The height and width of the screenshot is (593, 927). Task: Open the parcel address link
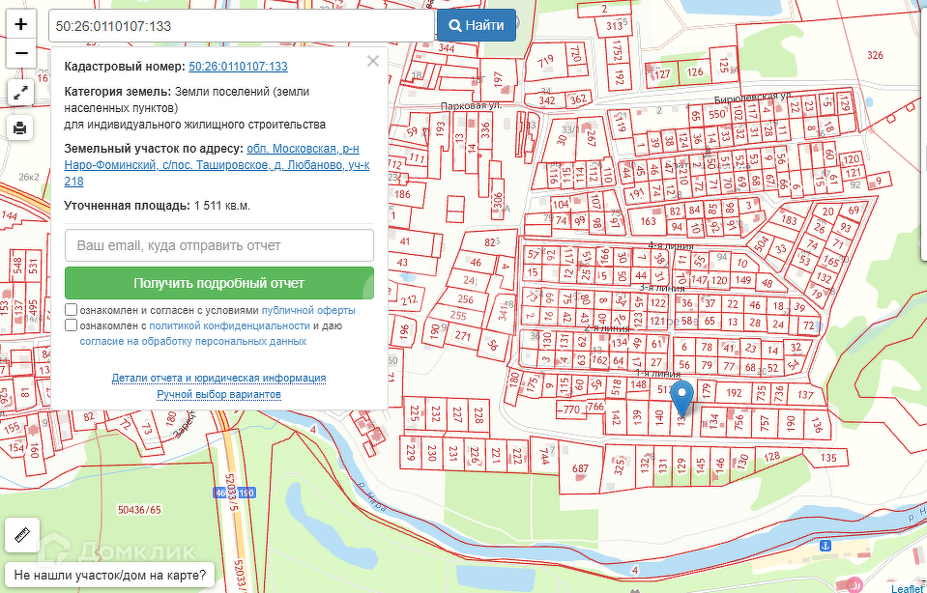click(x=217, y=165)
